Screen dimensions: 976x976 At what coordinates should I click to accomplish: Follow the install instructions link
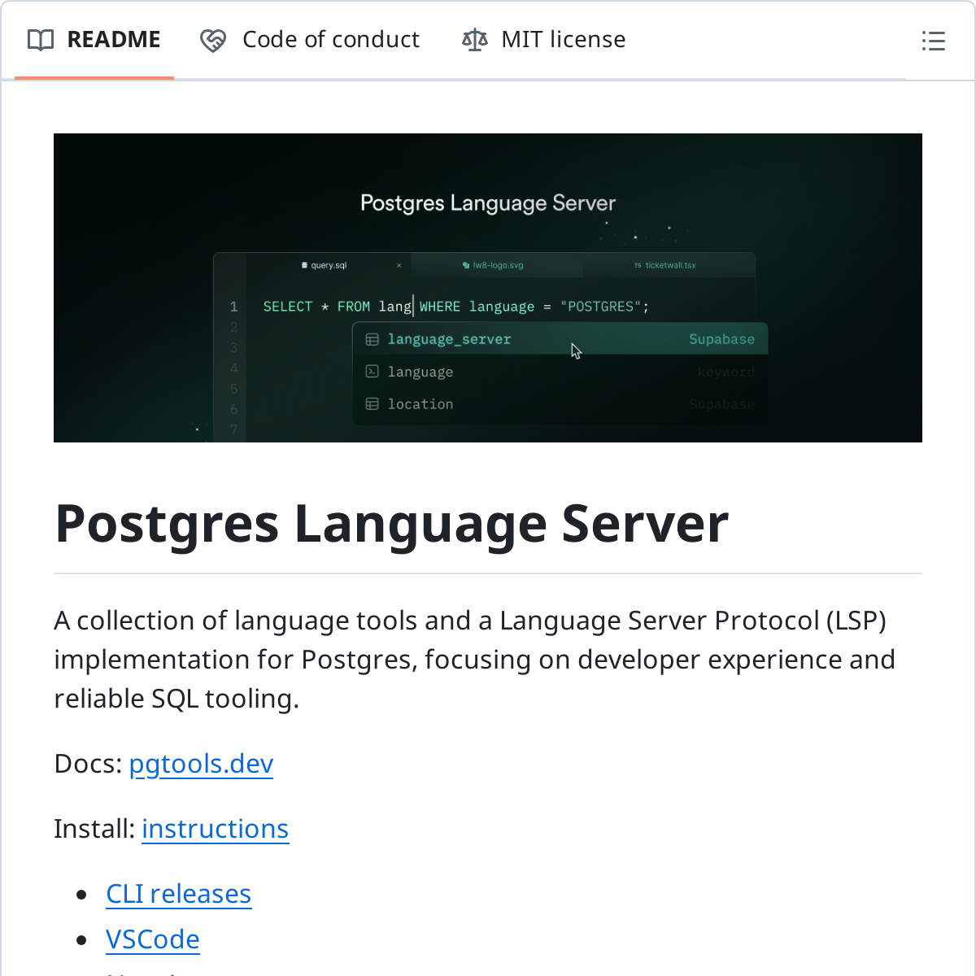coord(215,829)
